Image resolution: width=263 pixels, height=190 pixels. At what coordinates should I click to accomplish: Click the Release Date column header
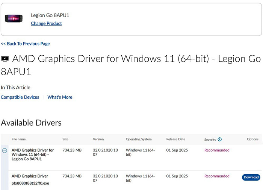pyautogui.click(x=176, y=139)
